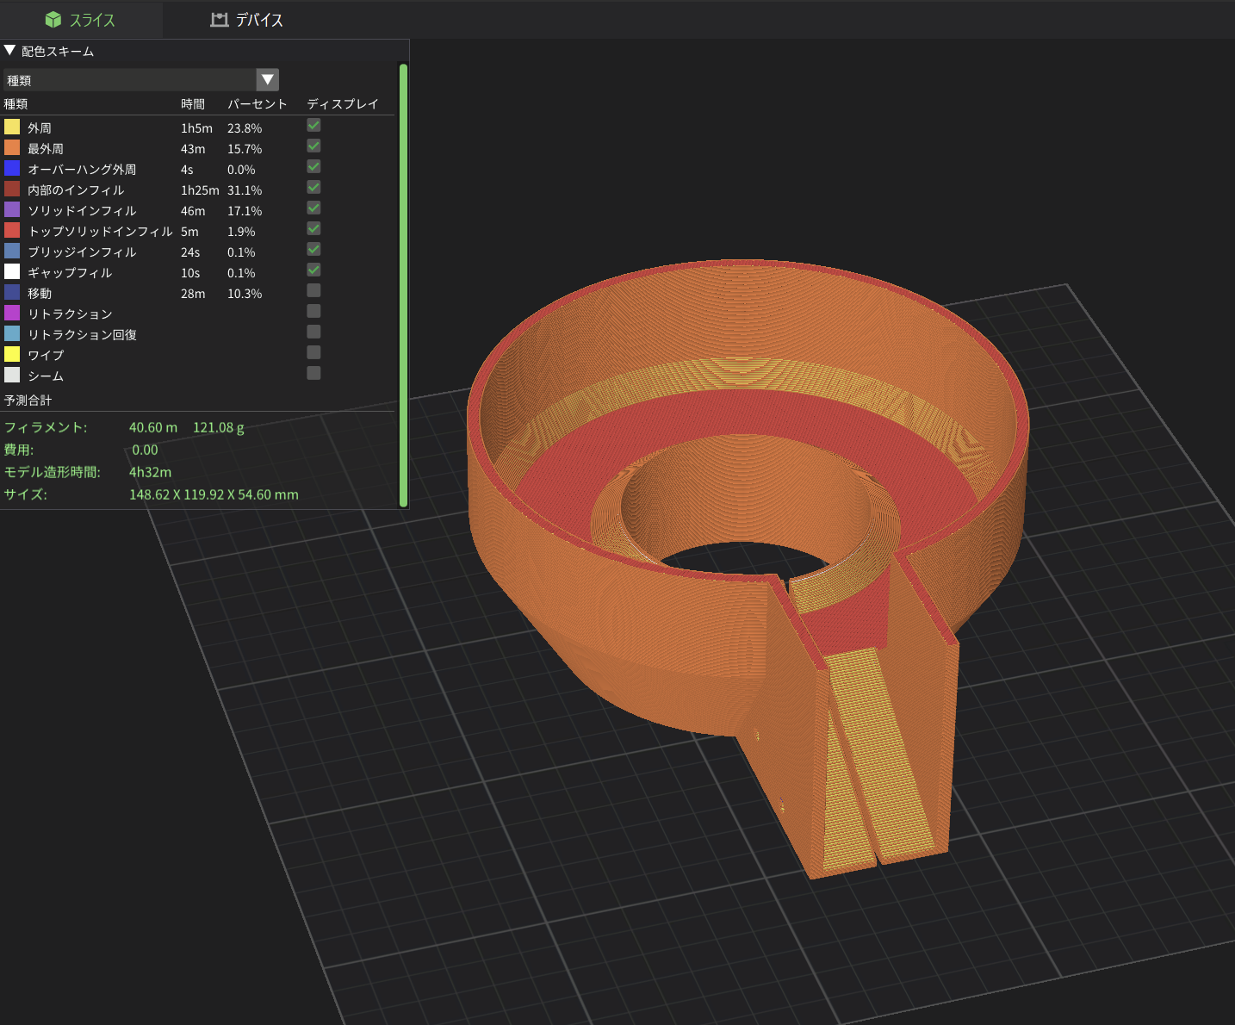Click the yellow 外周 color swatch
Screen dimensions: 1235x1025
pyautogui.click(x=12, y=127)
